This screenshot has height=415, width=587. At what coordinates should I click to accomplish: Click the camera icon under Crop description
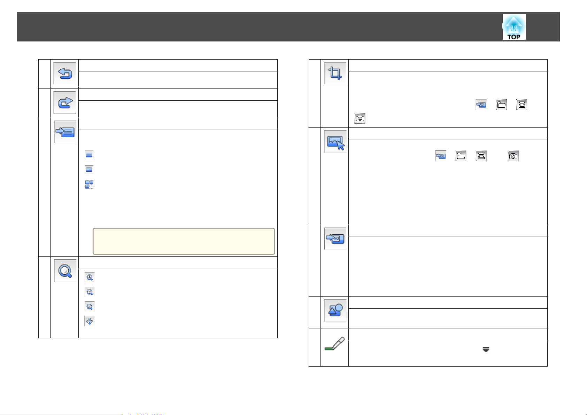point(360,118)
